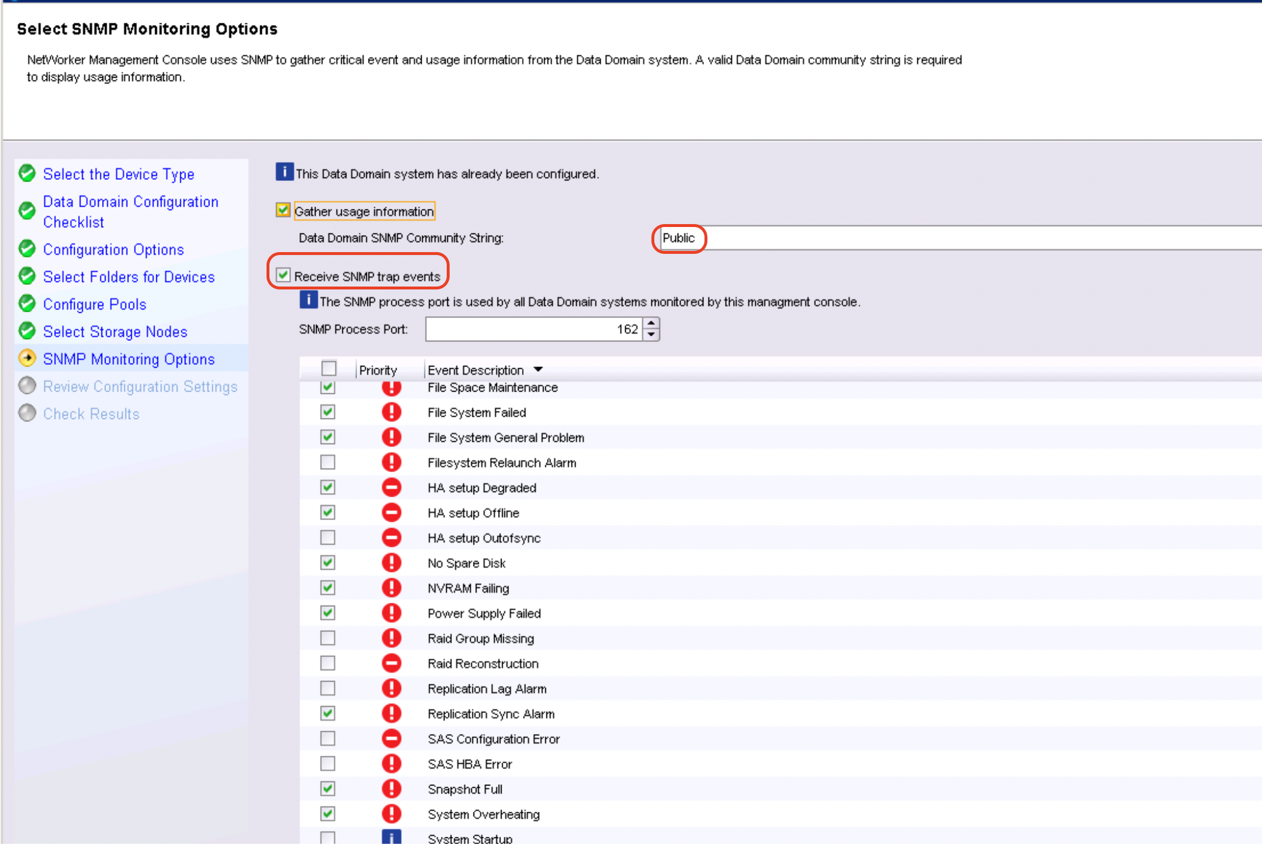Click the info icon beside SNMP process port note

[x=309, y=300]
